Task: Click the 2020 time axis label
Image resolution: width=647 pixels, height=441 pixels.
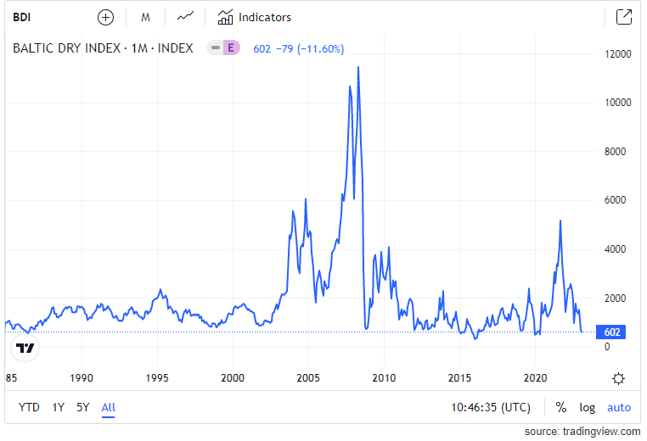Action: pos(535,378)
